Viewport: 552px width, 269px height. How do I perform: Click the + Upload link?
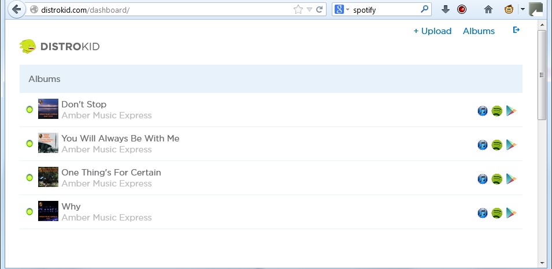pyautogui.click(x=432, y=31)
